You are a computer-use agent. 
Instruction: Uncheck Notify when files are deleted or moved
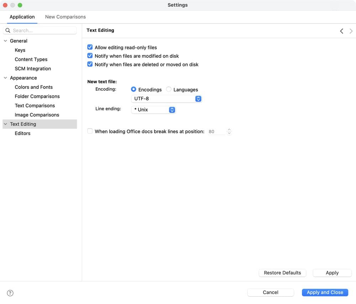(x=90, y=64)
